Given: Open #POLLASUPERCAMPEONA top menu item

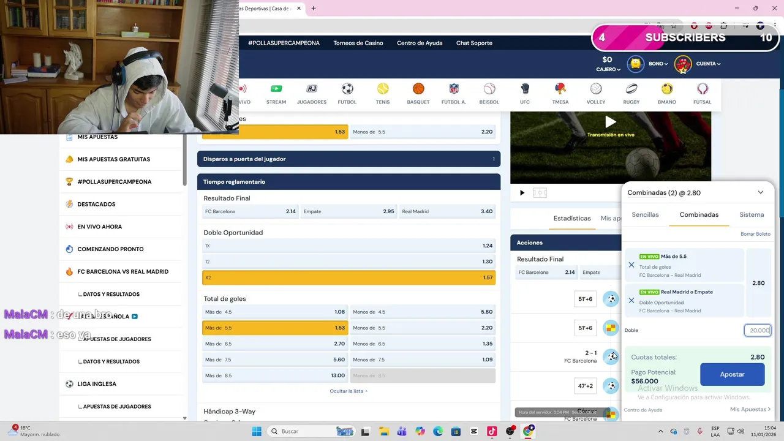Looking at the screenshot, I should click(x=284, y=43).
